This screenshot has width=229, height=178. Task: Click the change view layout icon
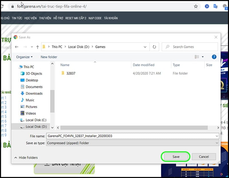[197, 57]
